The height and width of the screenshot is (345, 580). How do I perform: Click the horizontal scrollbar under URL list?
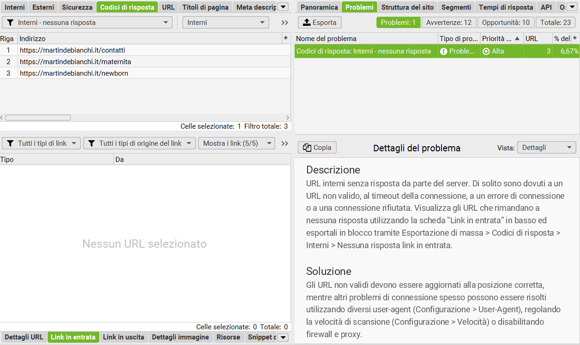38,118
